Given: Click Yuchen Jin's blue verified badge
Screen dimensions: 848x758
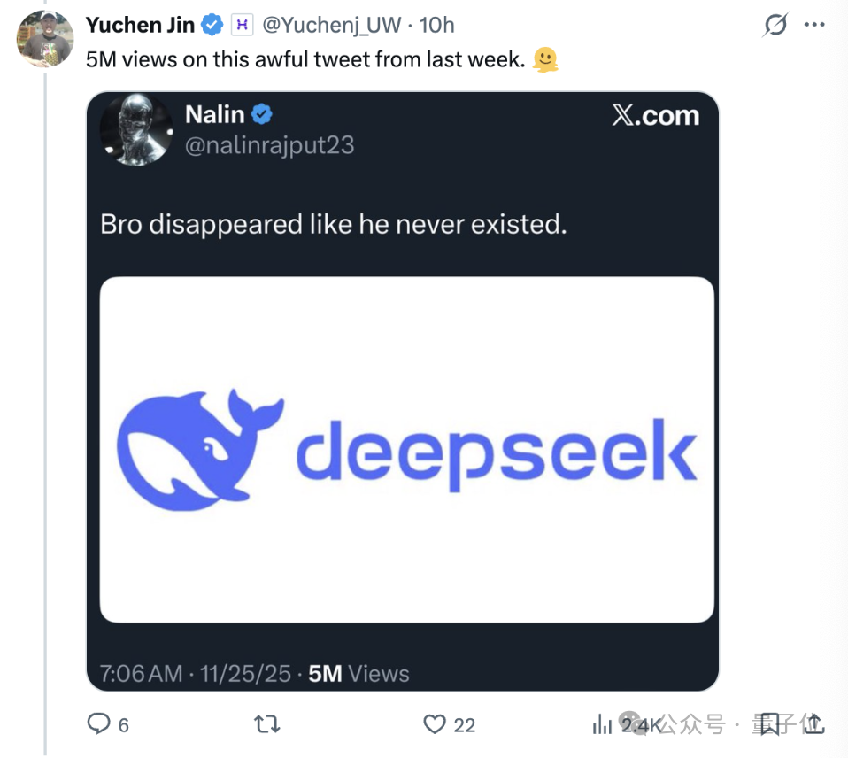Looking at the screenshot, I should click(x=211, y=24).
